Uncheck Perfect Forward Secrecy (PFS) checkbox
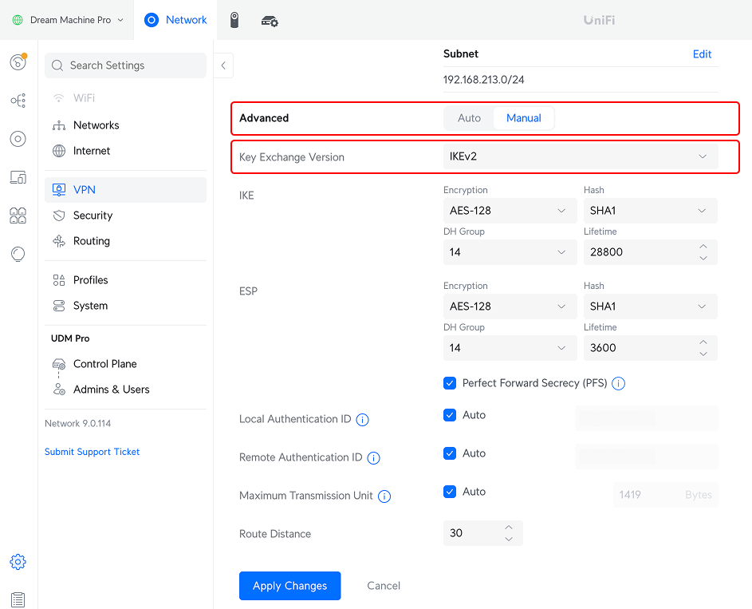The image size is (752, 609). click(450, 383)
